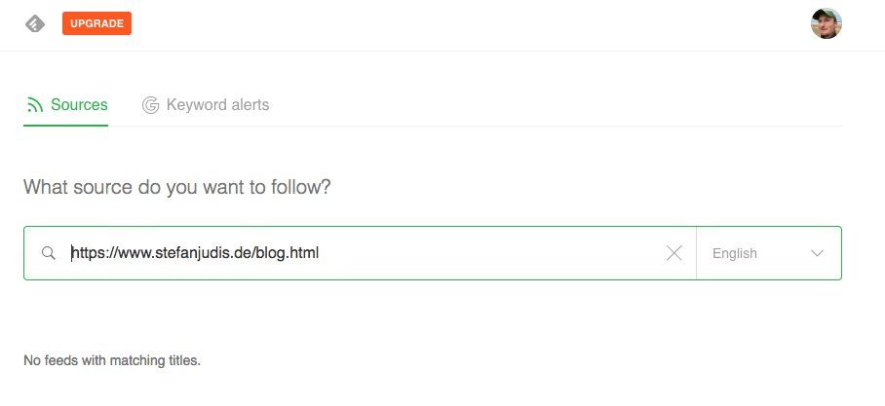Click the Google icon beside Keyword alerts
The height and width of the screenshot is (406, 885).
150,105
